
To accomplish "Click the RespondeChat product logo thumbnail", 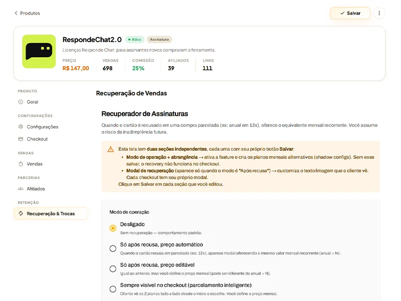I will point(39,52).
